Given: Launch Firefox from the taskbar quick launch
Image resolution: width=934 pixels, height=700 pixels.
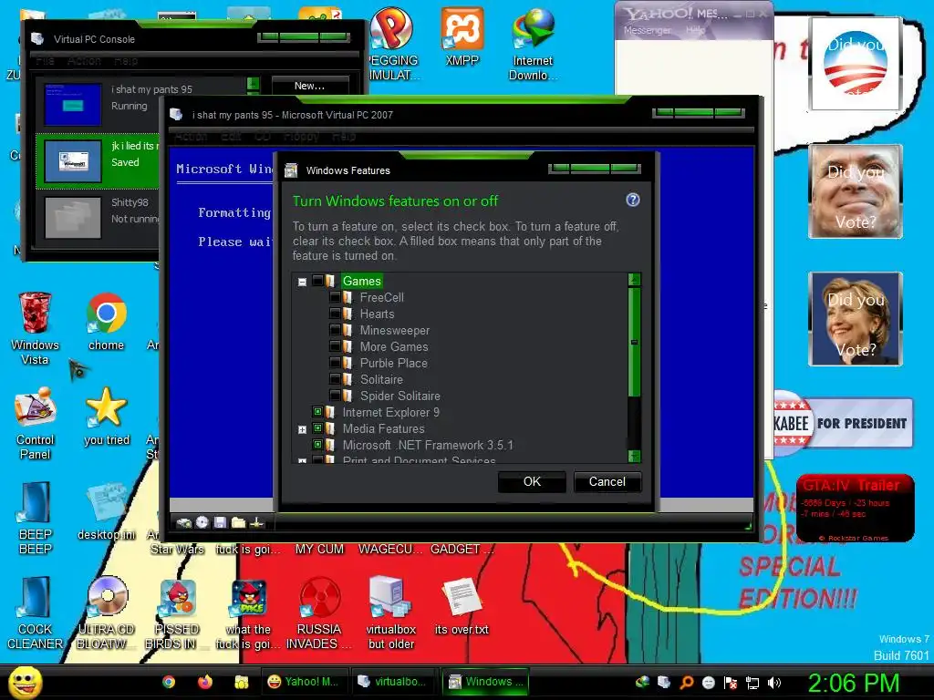Looking at the screenshot, I should point(205,682).
